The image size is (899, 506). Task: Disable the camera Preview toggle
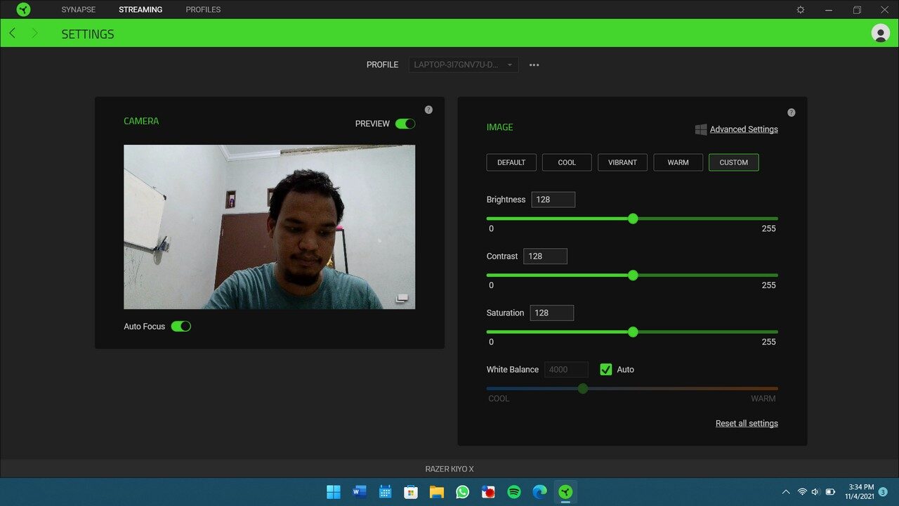(x=405, y=123)
